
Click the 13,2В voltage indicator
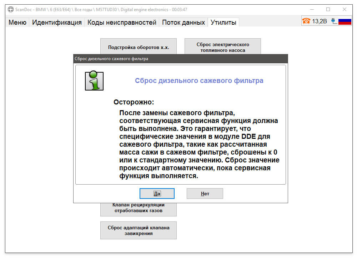[319, 21]
